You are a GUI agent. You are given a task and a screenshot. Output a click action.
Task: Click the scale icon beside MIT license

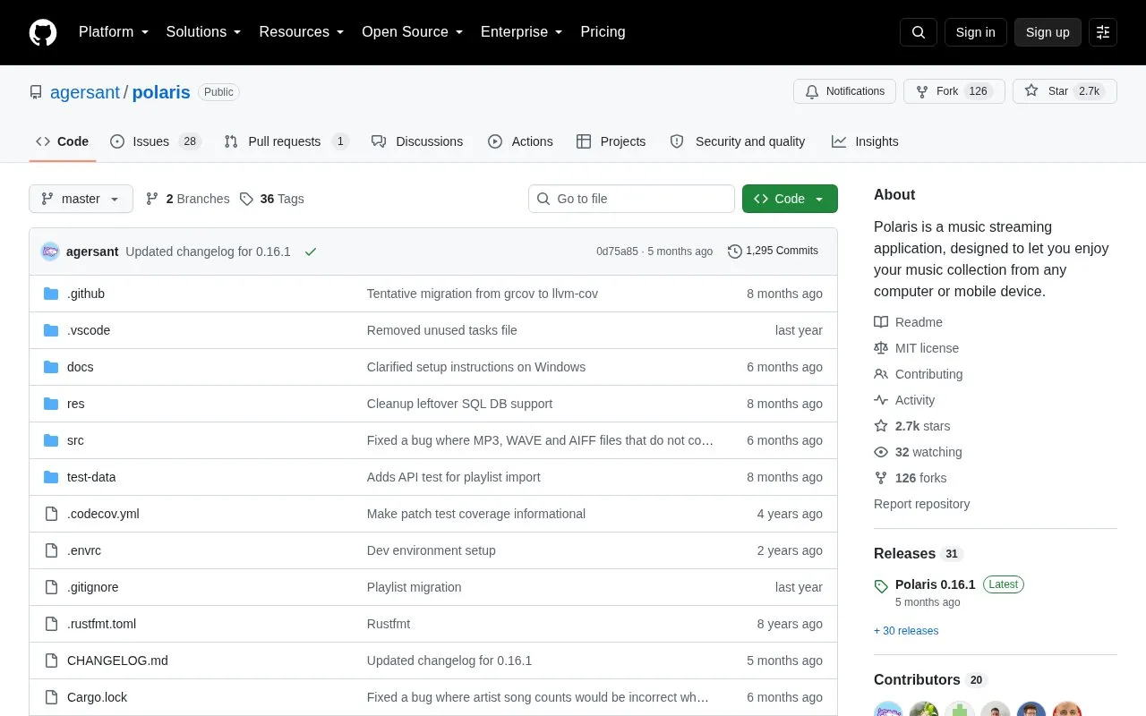pos(881,348)
